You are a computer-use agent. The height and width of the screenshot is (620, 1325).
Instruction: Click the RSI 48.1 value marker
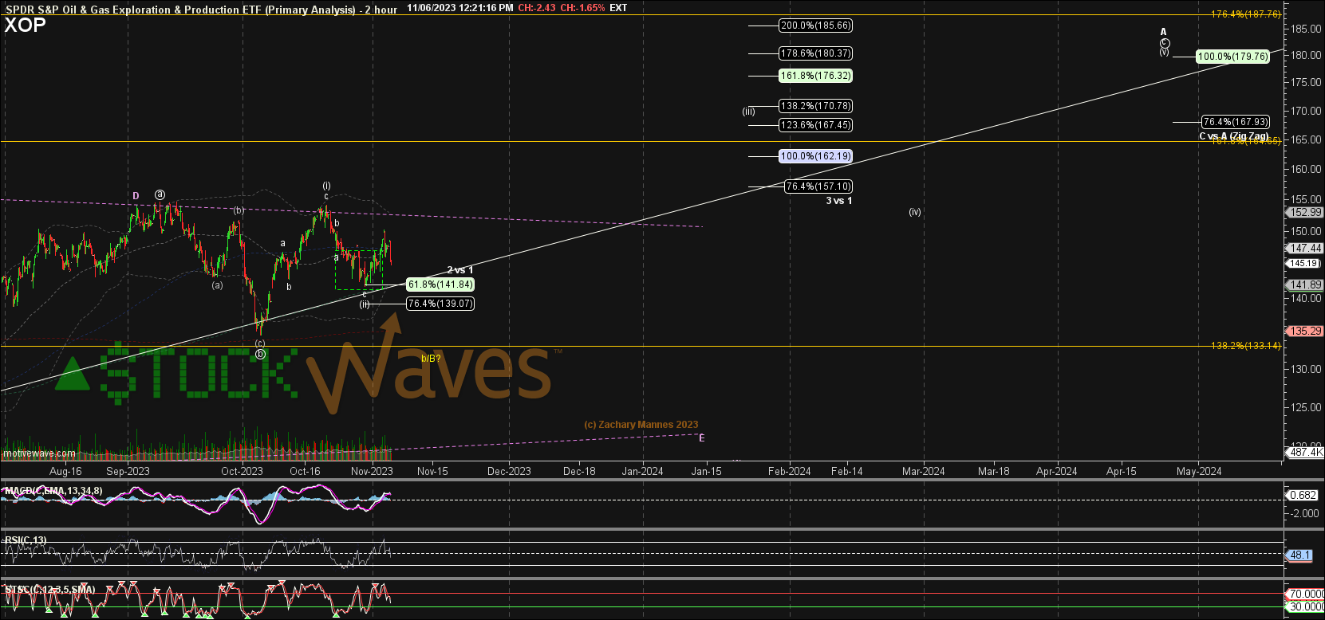coord(1299,555)
